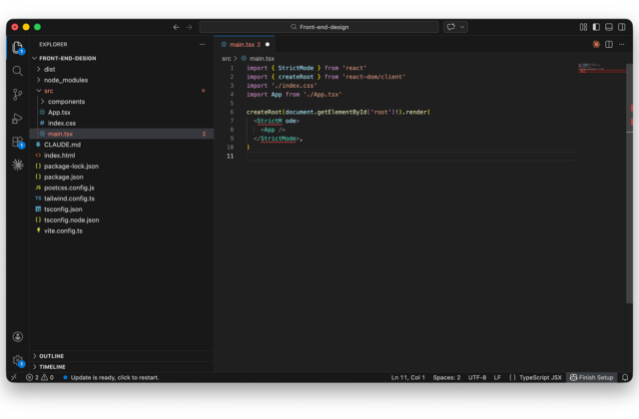
Task: Click 'react-dom/client' import string
Action: (x=373, y=77)
